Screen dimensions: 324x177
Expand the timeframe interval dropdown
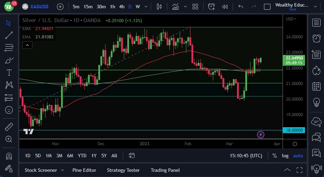[146, 7]
